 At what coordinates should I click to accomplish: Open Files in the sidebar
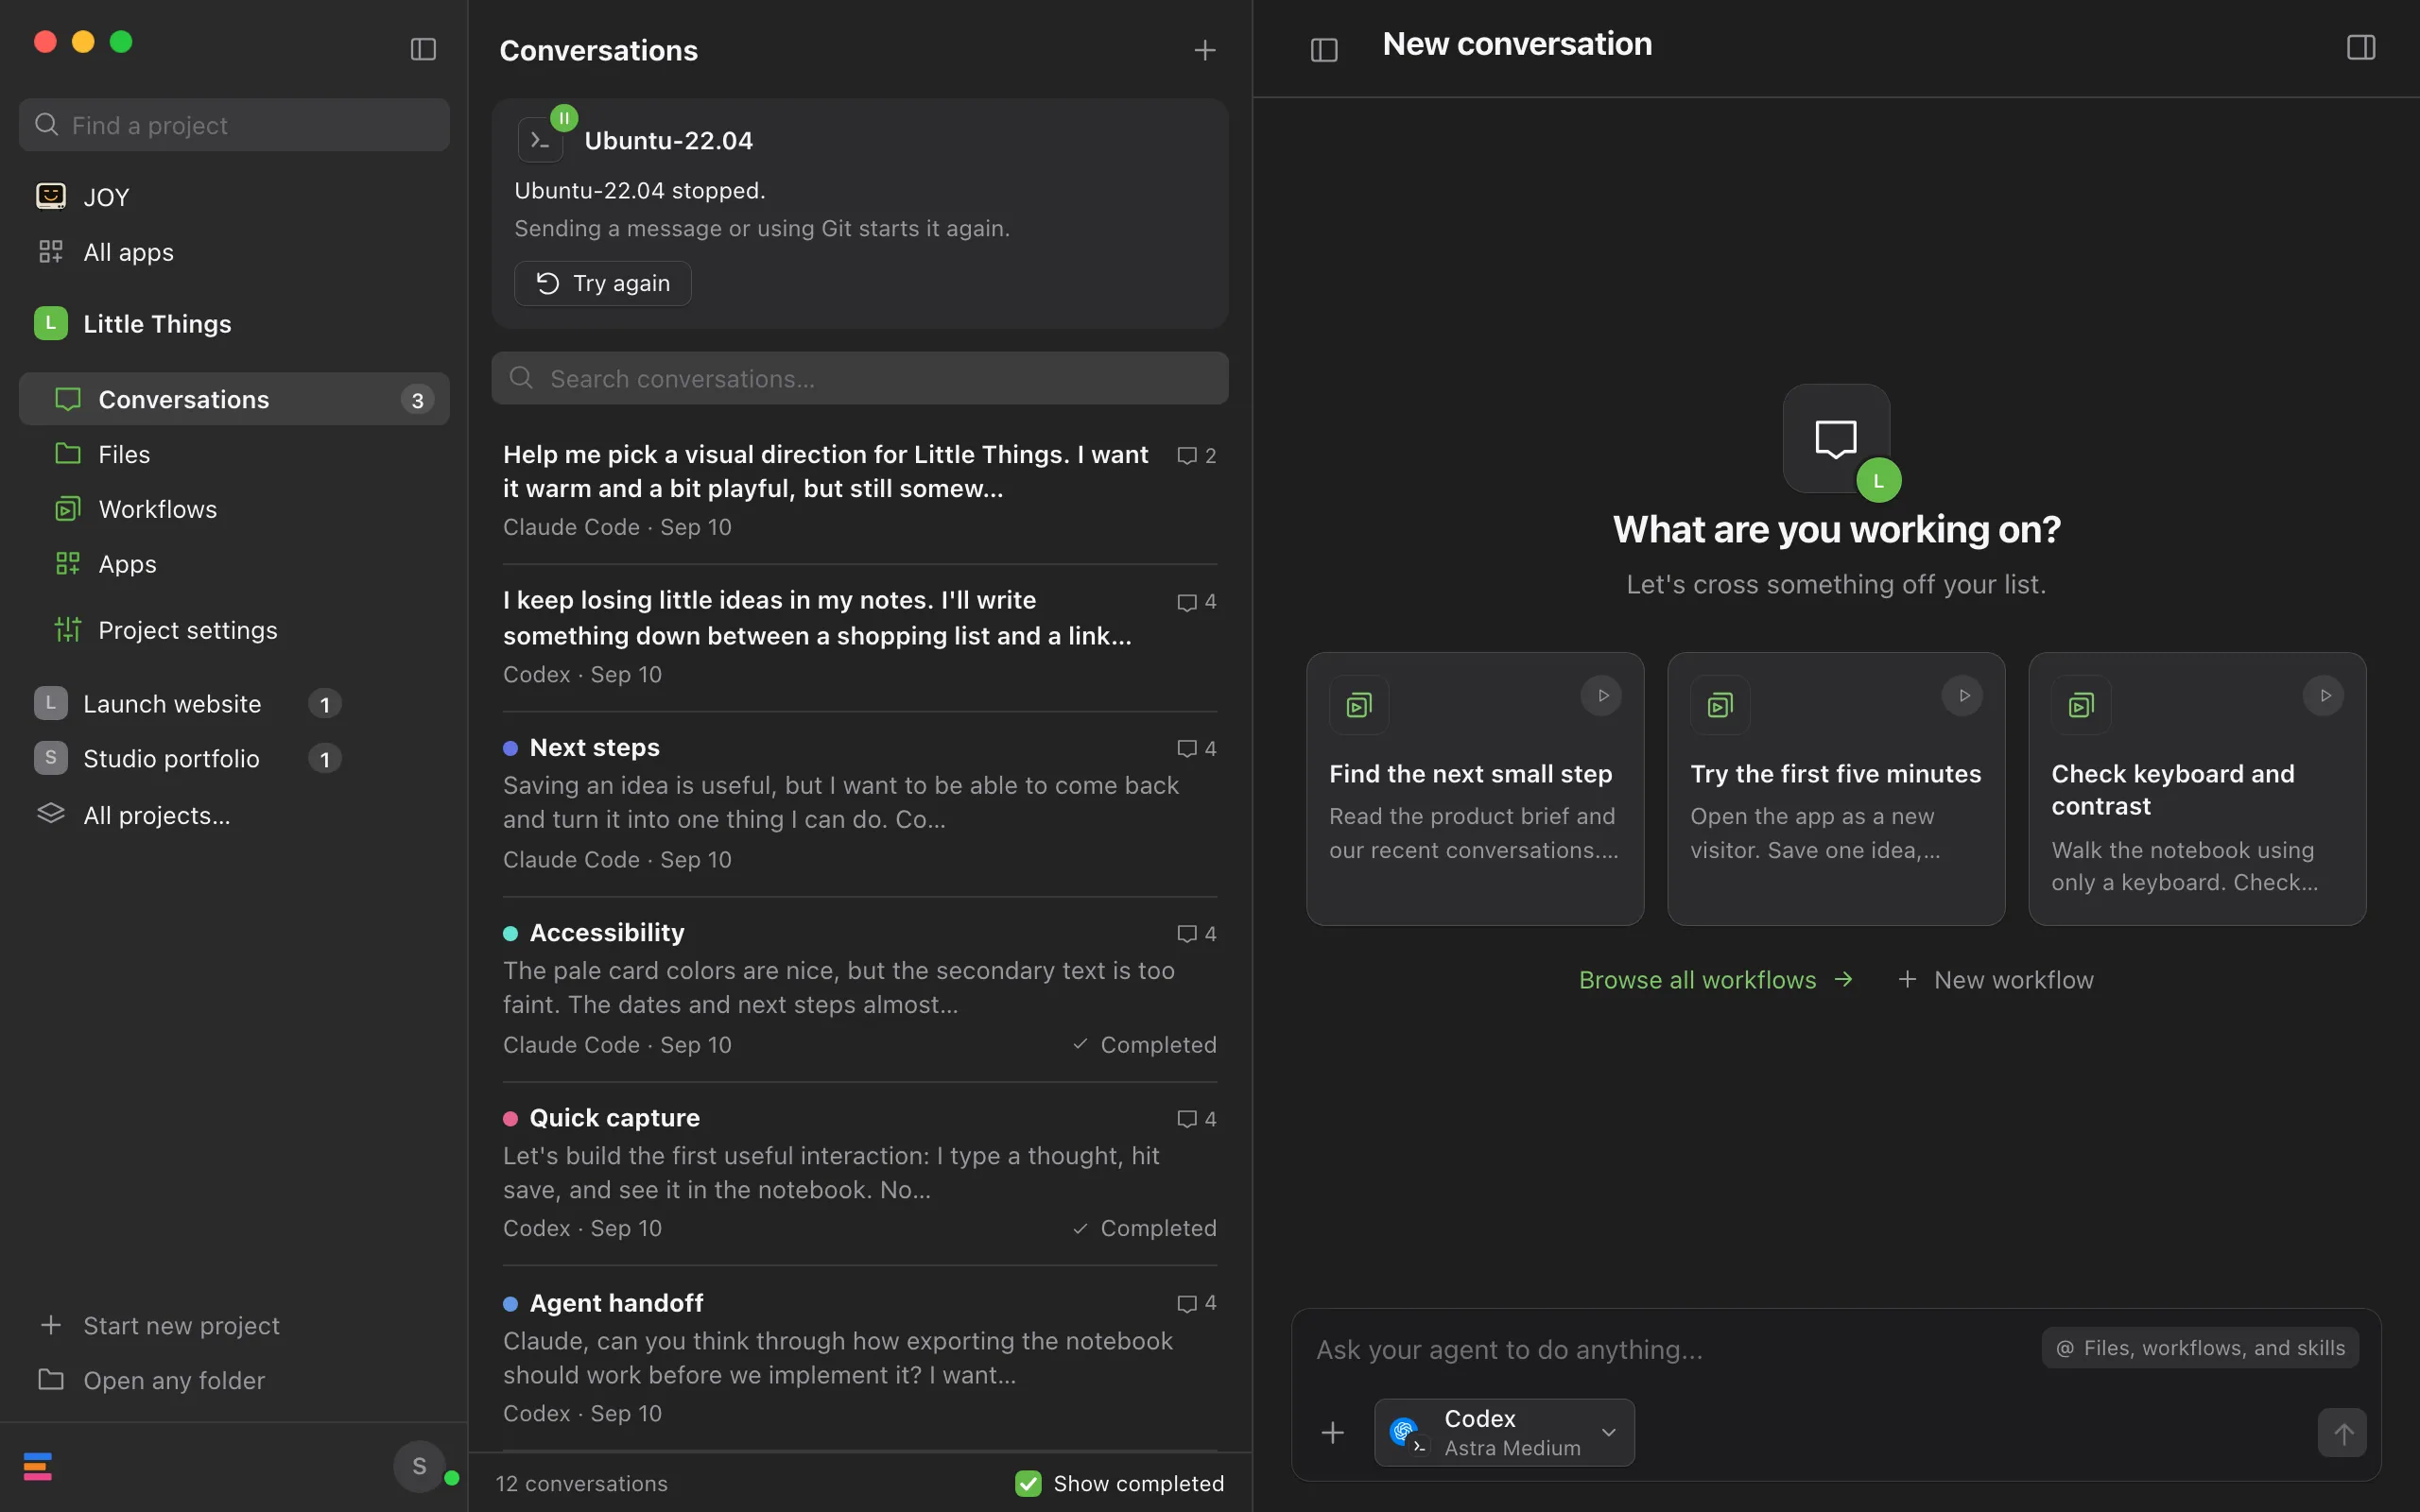tap(234, 454)
